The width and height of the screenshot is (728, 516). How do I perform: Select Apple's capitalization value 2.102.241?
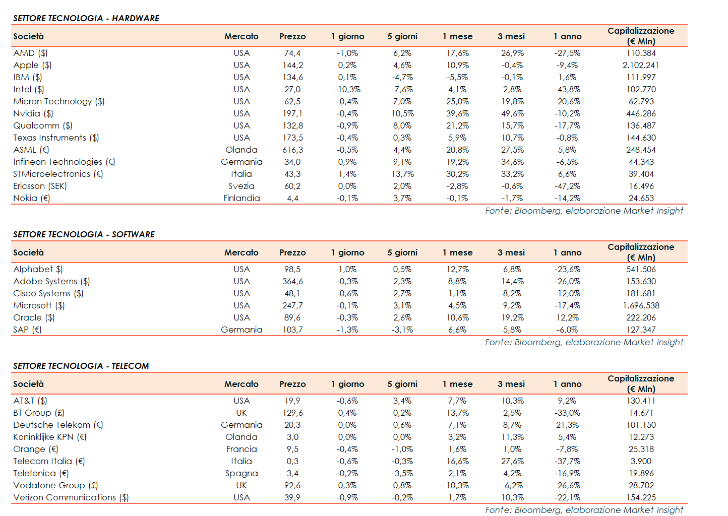pos(640,65)
